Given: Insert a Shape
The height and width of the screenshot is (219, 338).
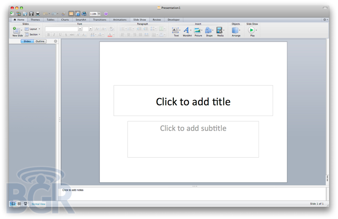Looking at the screenshot, I should coord(209,32).
